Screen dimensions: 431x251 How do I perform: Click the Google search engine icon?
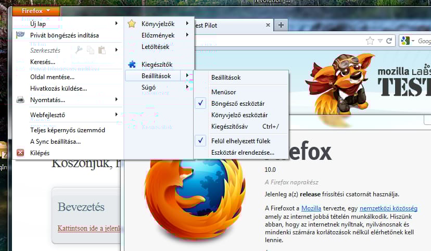tap(405, 41)
